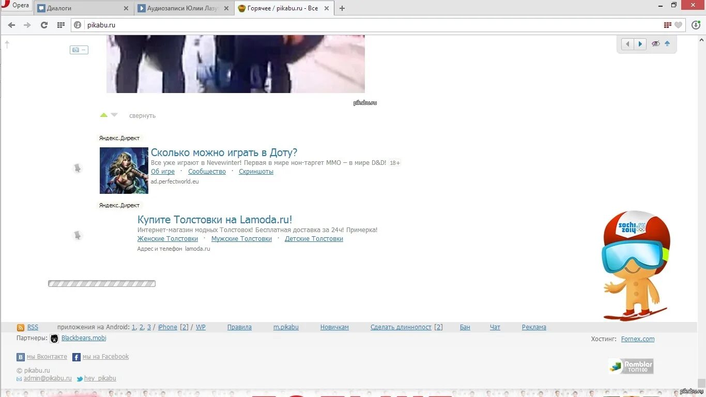
Task: Jump to previous post with left arrow
Action: (627, 44)
